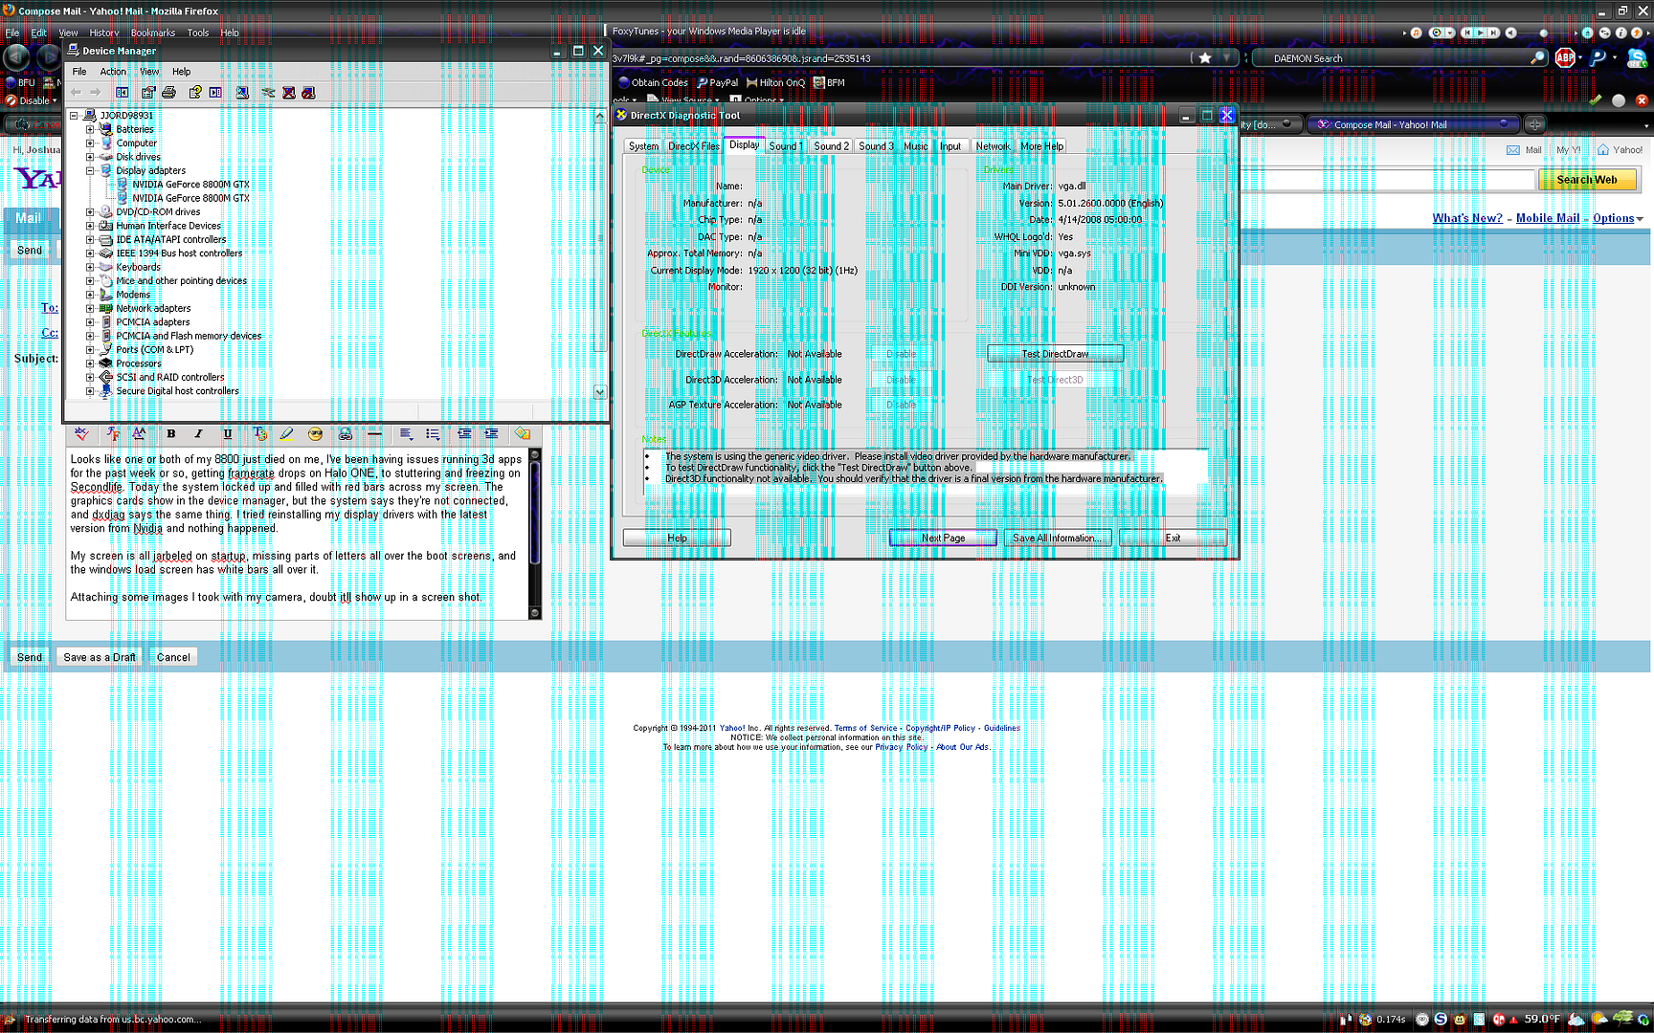Viewport: 1654px width, 1033px height.
Task: Click FoxyTunes mute speaker icon
Action: 1511,33
